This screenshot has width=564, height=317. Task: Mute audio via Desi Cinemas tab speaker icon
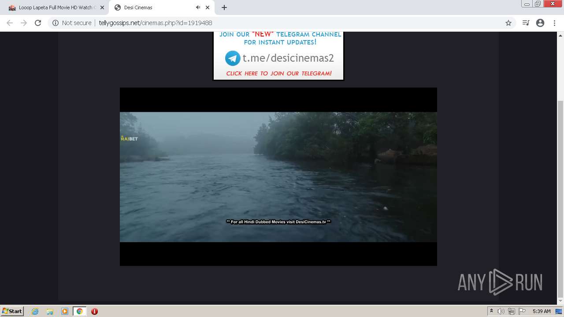(x=198, y=7)
